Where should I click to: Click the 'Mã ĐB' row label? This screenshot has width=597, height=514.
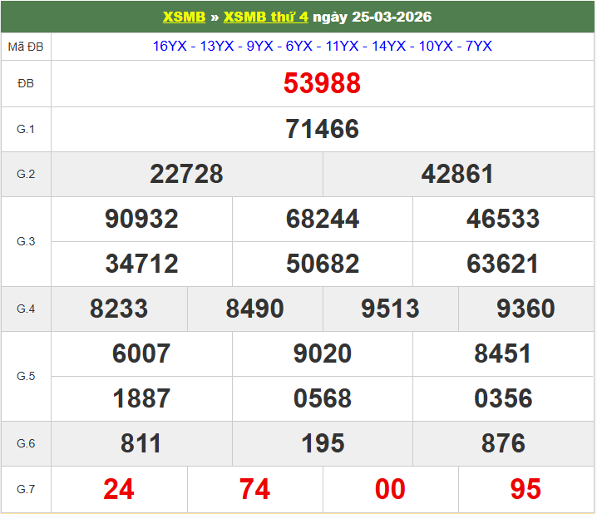(26, 47)
